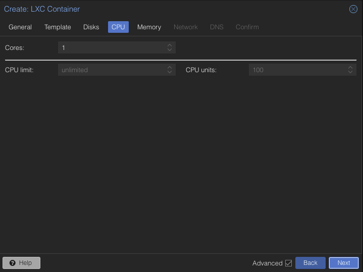Toggle the Advanced checkbox
363x272 pixels.
(288, 263)
